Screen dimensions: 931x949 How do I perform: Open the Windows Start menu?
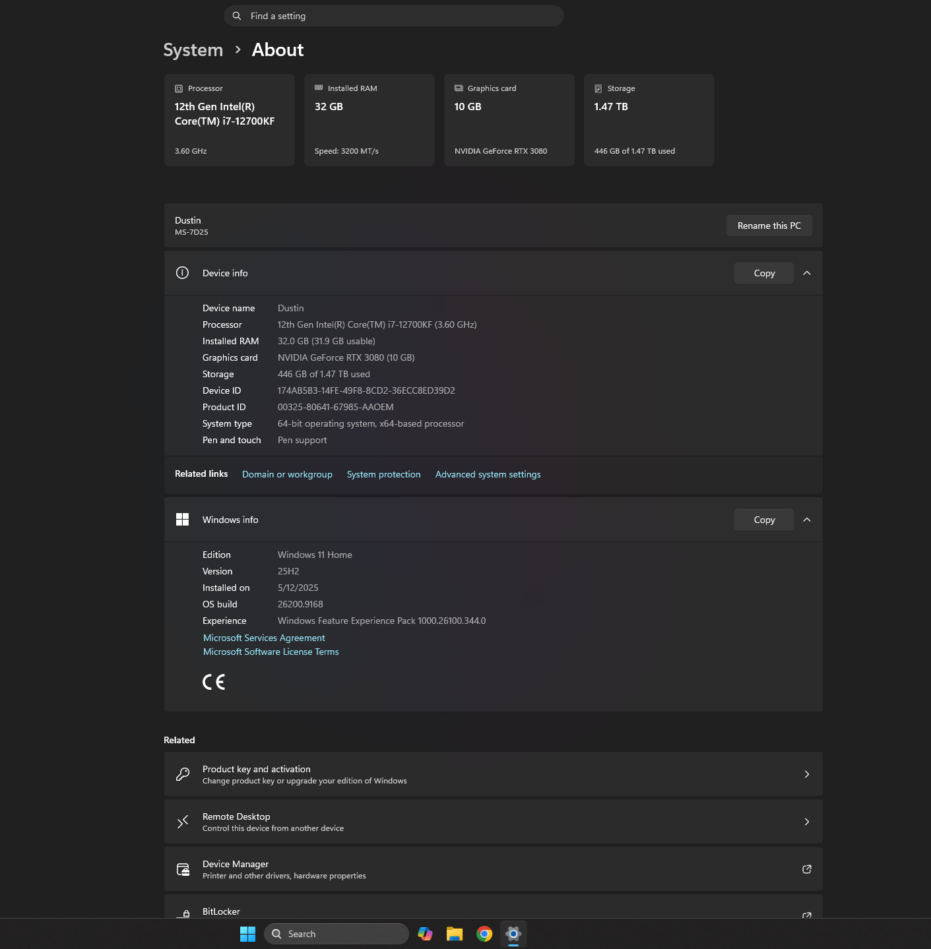click(247, 934)
